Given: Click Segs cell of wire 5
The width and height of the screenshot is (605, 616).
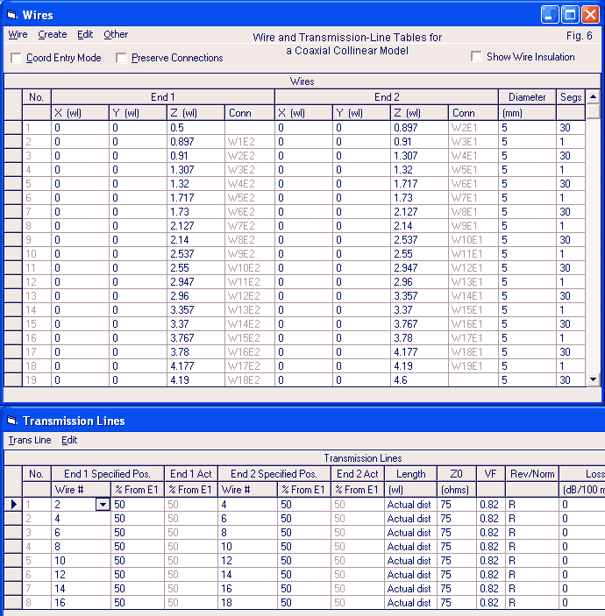Looking at the screenshot, I should point(570,184).
